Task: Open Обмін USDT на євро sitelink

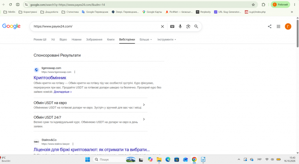Action: 50,103
